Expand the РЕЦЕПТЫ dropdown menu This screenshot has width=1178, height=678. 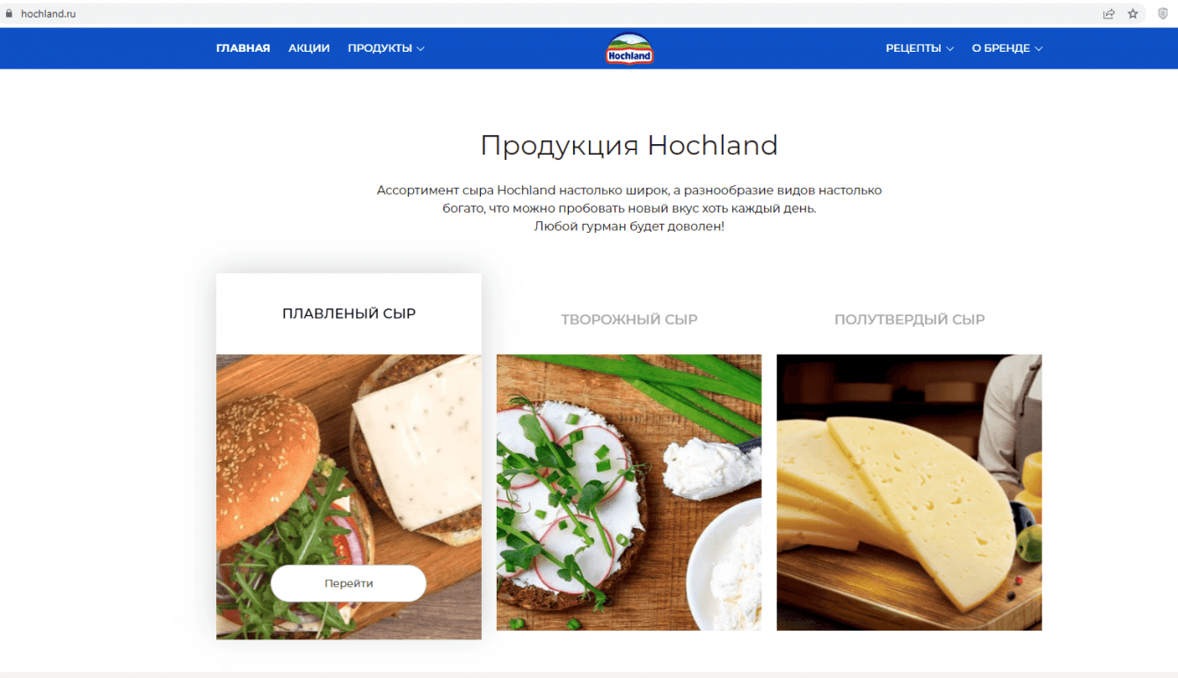pyautogui.click(x=920, y=48)
